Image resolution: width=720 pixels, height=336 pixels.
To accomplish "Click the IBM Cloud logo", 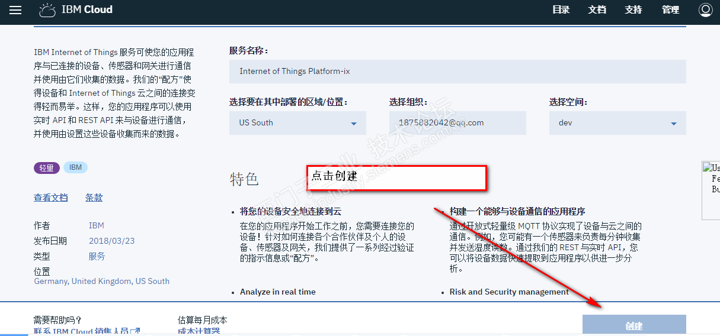I will pos(76,9).
